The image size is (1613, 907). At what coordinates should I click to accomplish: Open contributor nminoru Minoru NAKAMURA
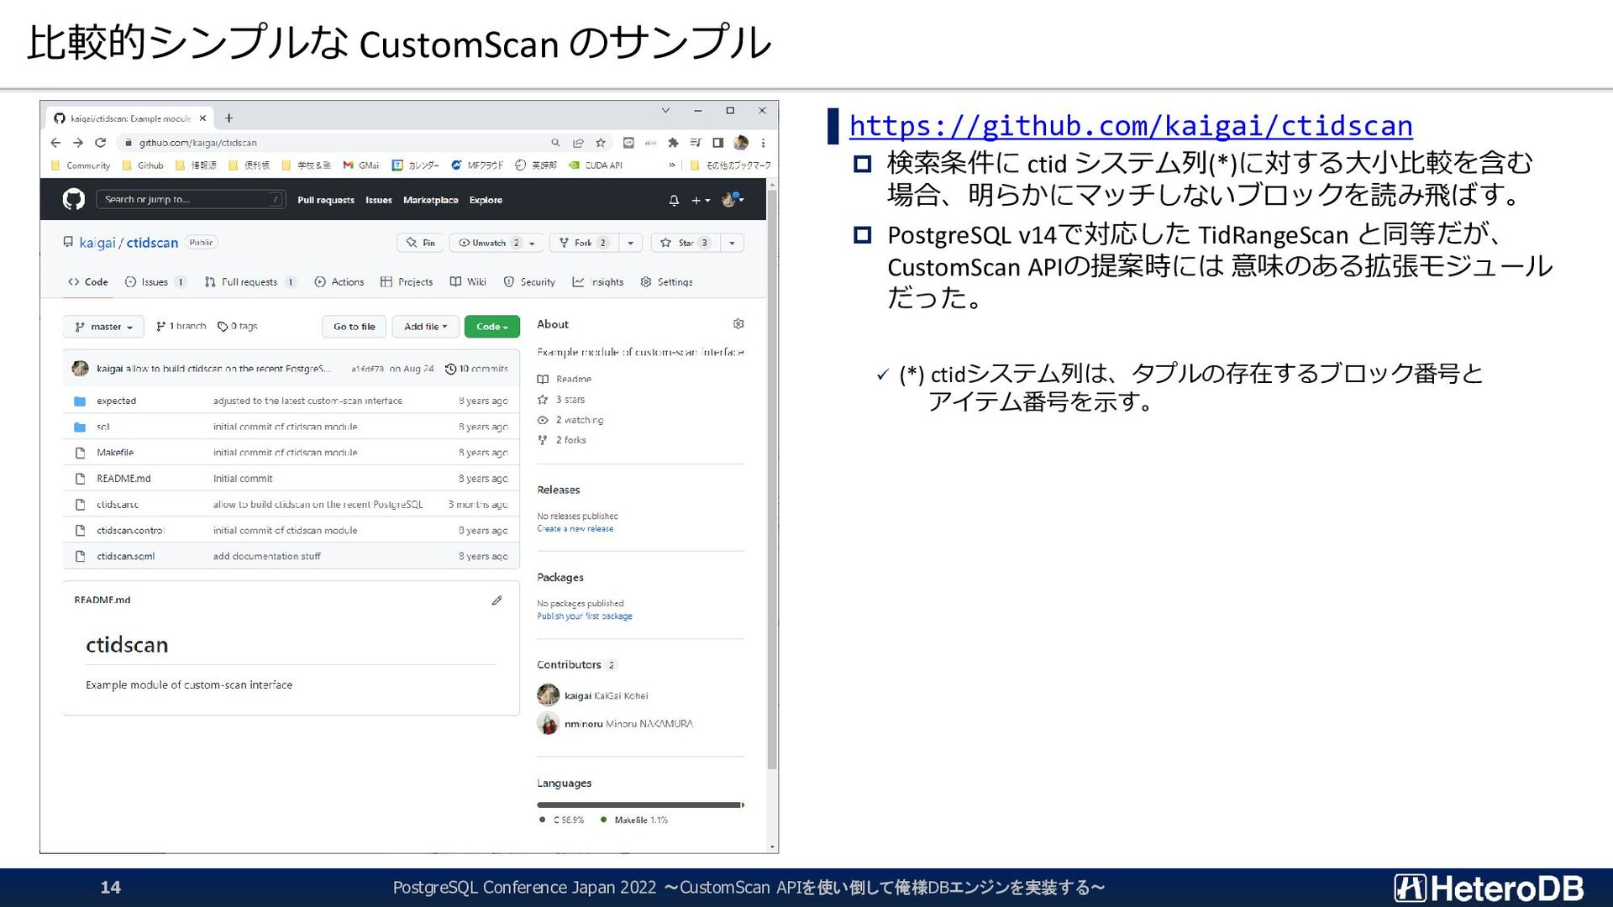click(615, 724)
